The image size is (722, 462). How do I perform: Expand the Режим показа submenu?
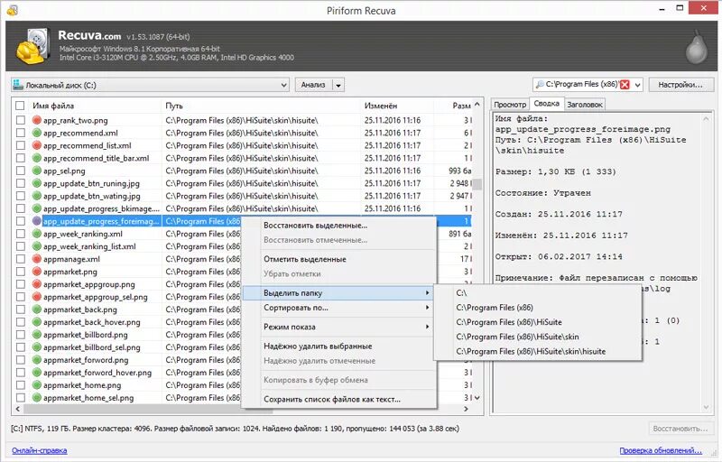pos(340,327)
